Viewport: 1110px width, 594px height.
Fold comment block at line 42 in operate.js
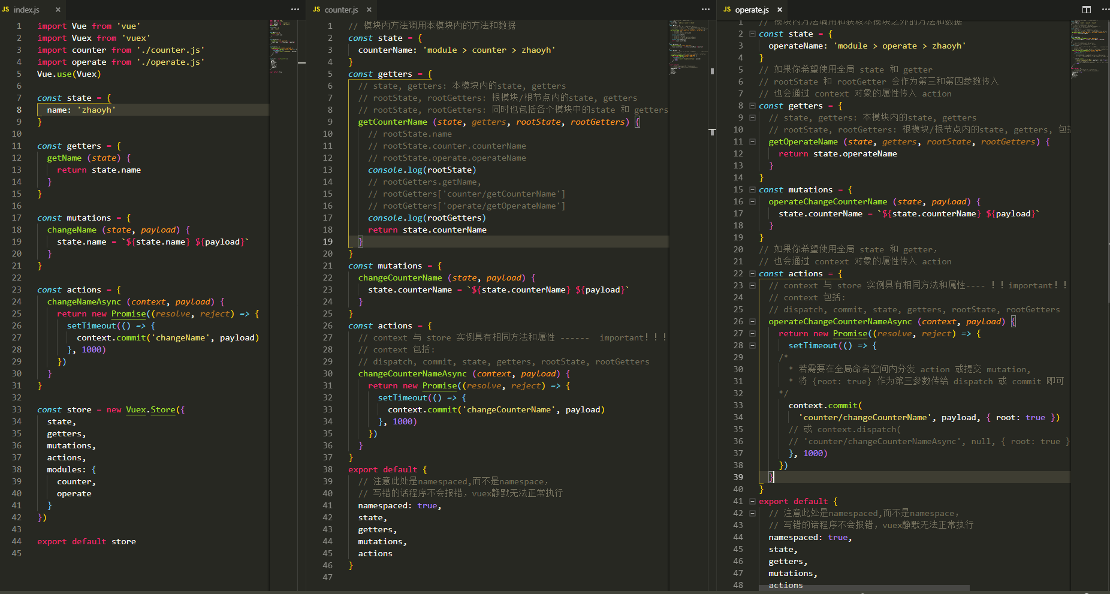point(752,514)
